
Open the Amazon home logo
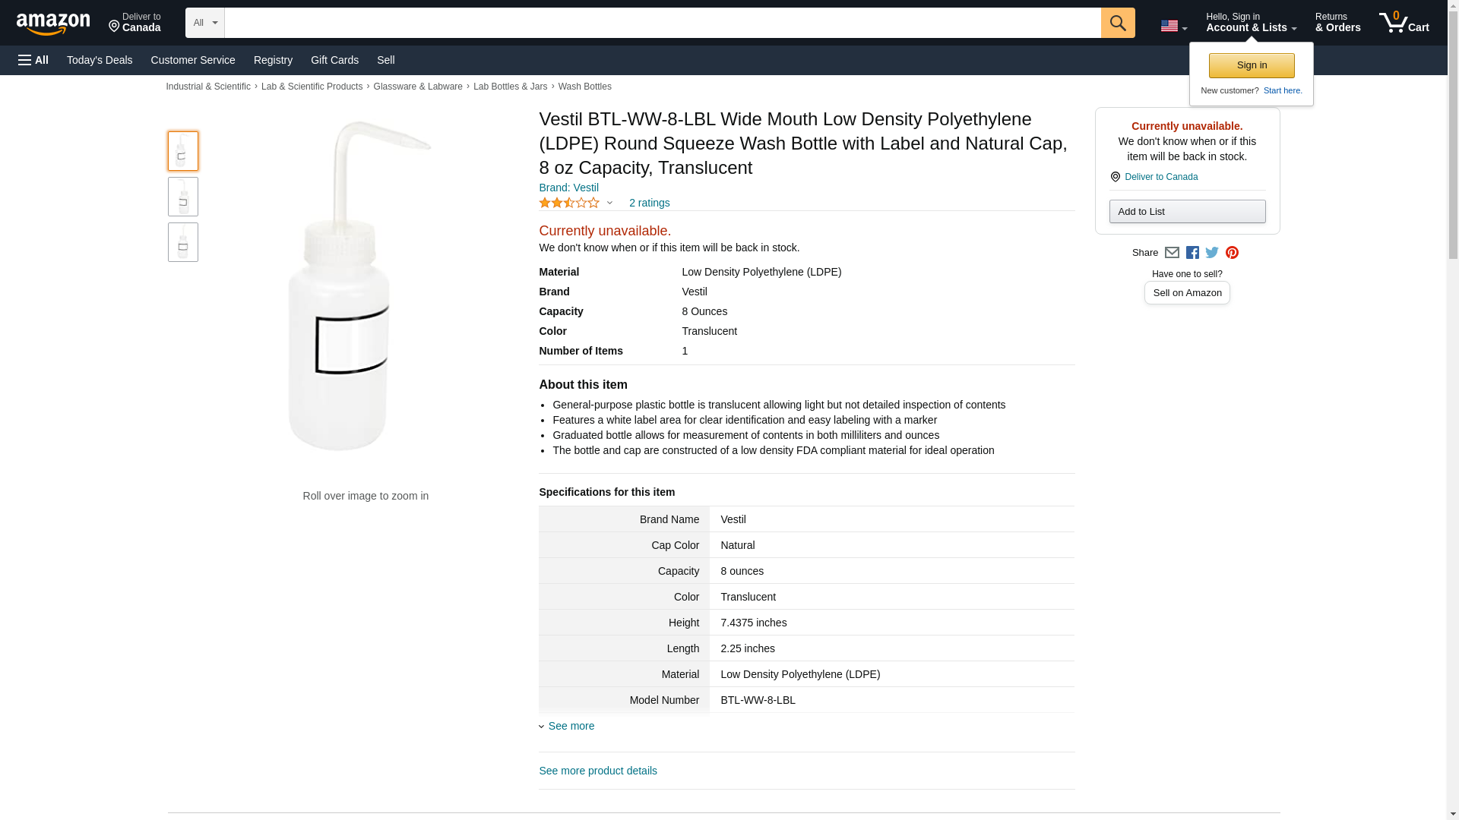pyautogui.click(x=53, y=24)
